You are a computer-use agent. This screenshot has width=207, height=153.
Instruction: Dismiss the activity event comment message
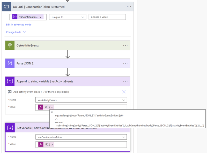coord(124,92)
